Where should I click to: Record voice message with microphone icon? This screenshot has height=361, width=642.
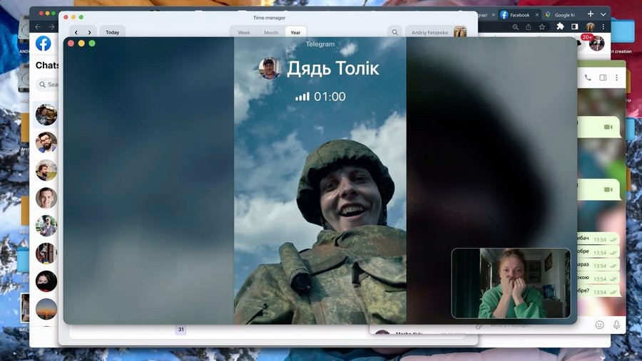(x=616, y=325)
